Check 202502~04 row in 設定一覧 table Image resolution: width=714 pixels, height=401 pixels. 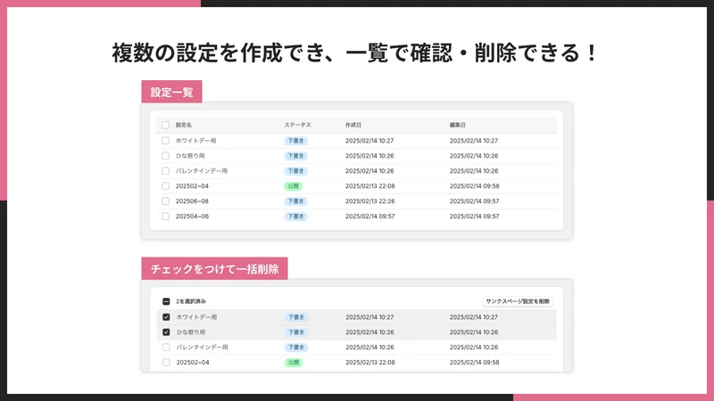click(x=165, y=186)
